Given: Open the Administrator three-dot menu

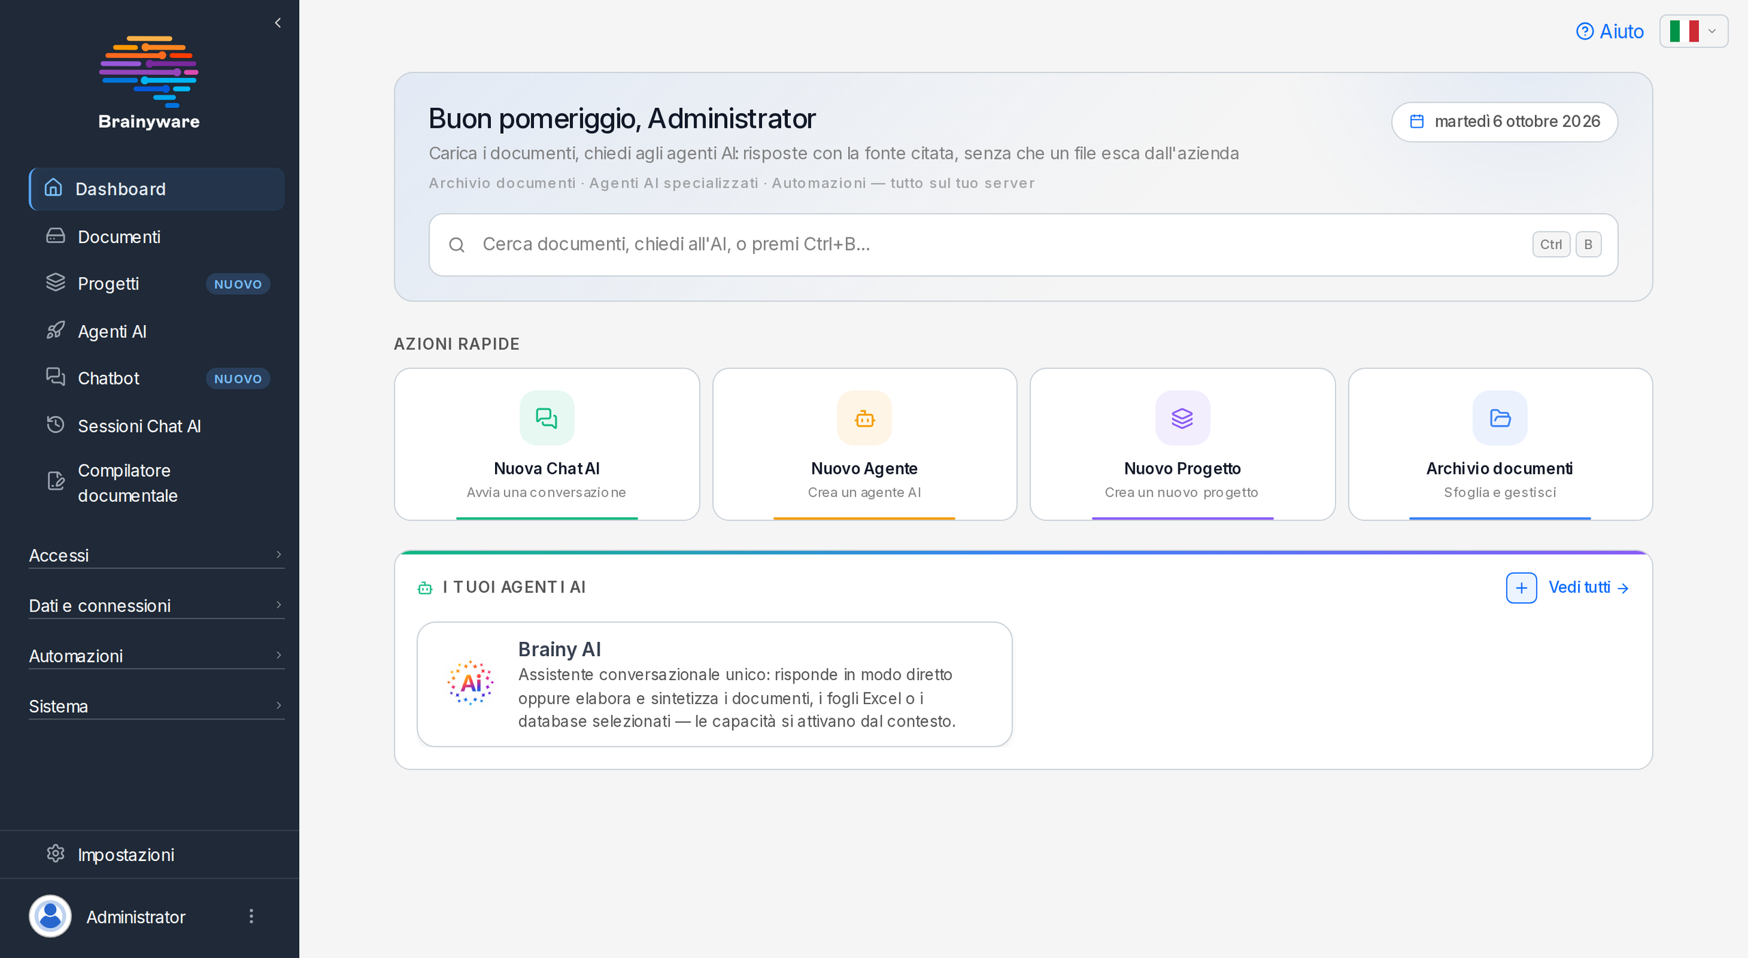Looking at the screenshot, I should point(251,916).
